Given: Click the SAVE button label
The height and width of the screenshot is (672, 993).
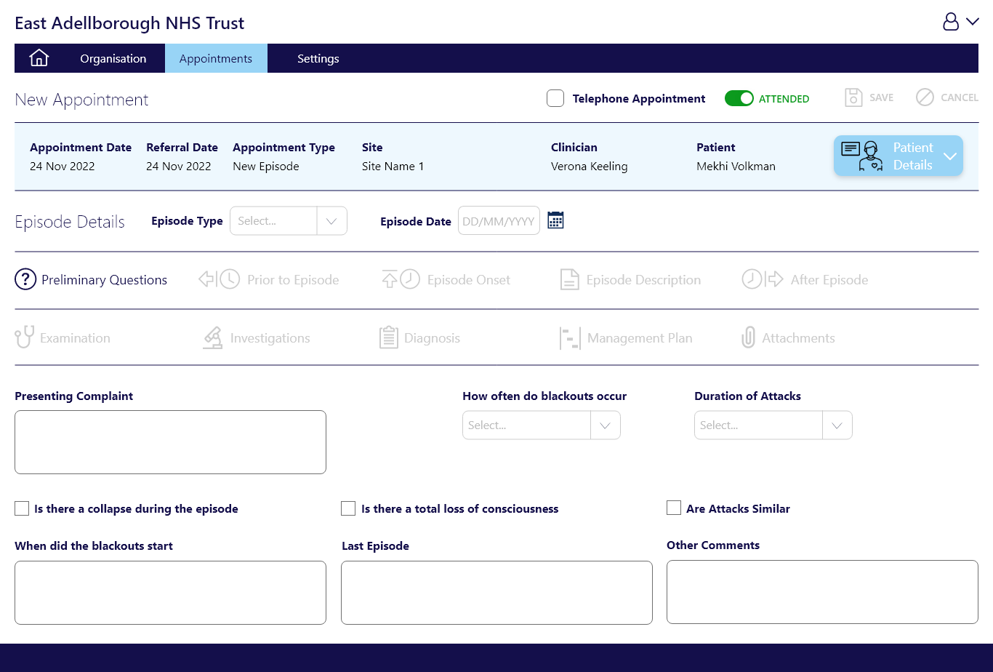Looking at the screenshot, I should tap(882, 97).
